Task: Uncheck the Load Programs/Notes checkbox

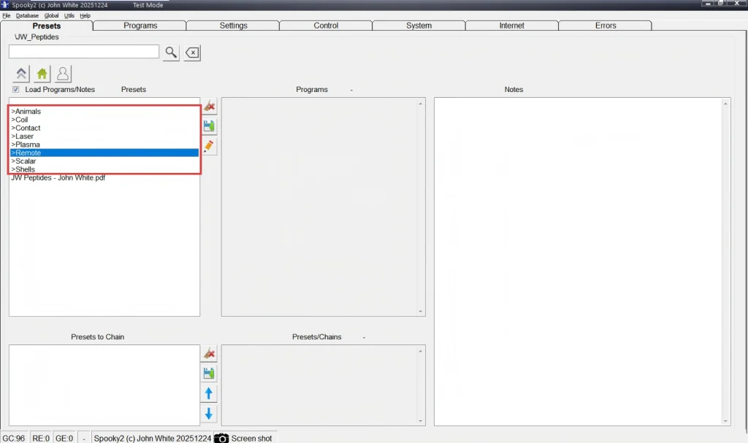Action: click(16, 90)
